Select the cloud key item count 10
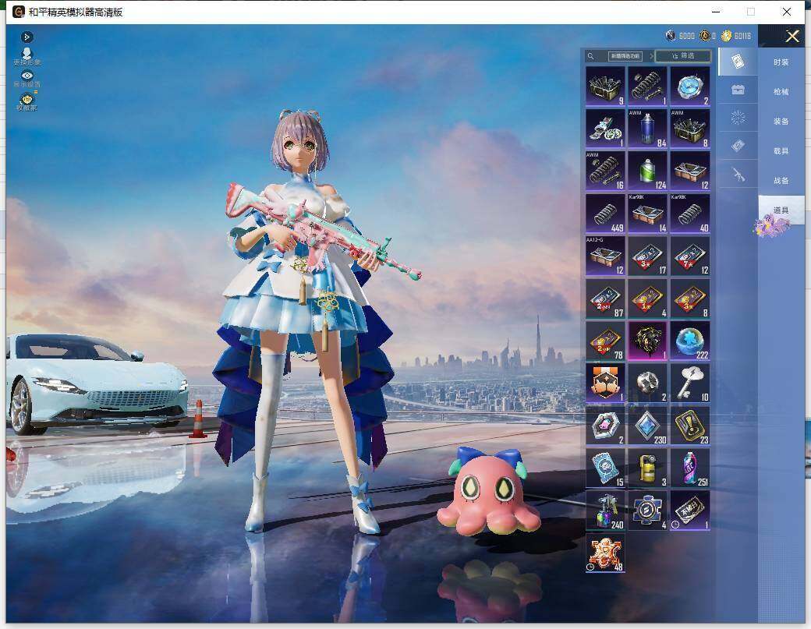This screenshot has height=629, width=811. pos(690,383)
